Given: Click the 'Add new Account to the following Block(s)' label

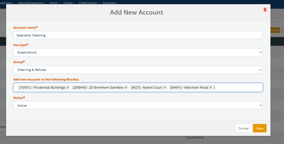Looking at the screenshot, I should click(46, 79).
